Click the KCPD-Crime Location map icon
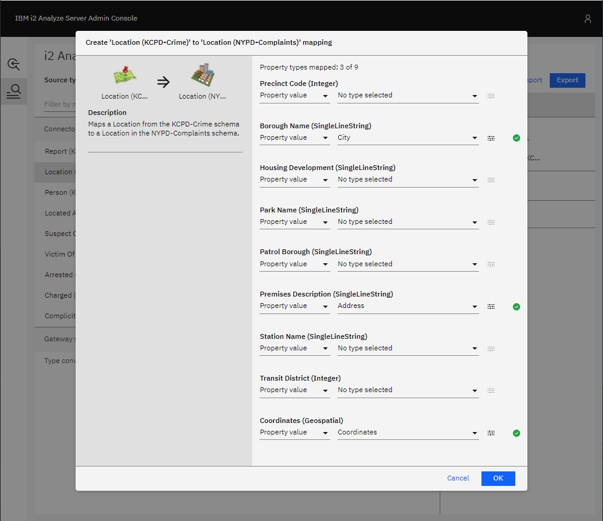603x521 pixels. [x=125, y=76]
